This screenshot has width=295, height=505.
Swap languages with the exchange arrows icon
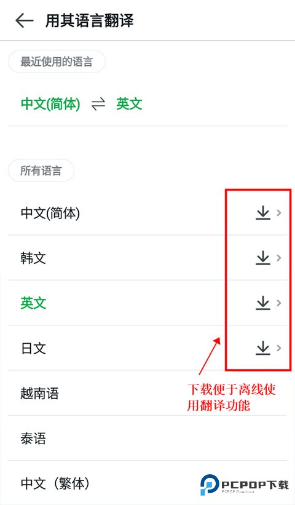click(x=98, y=104)
